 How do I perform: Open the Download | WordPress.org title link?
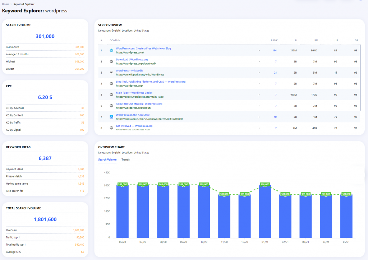[132, 60]
